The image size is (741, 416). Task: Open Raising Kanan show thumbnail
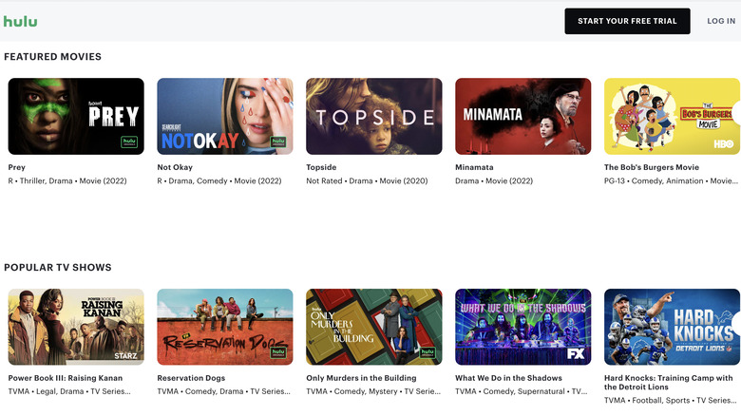76,327
